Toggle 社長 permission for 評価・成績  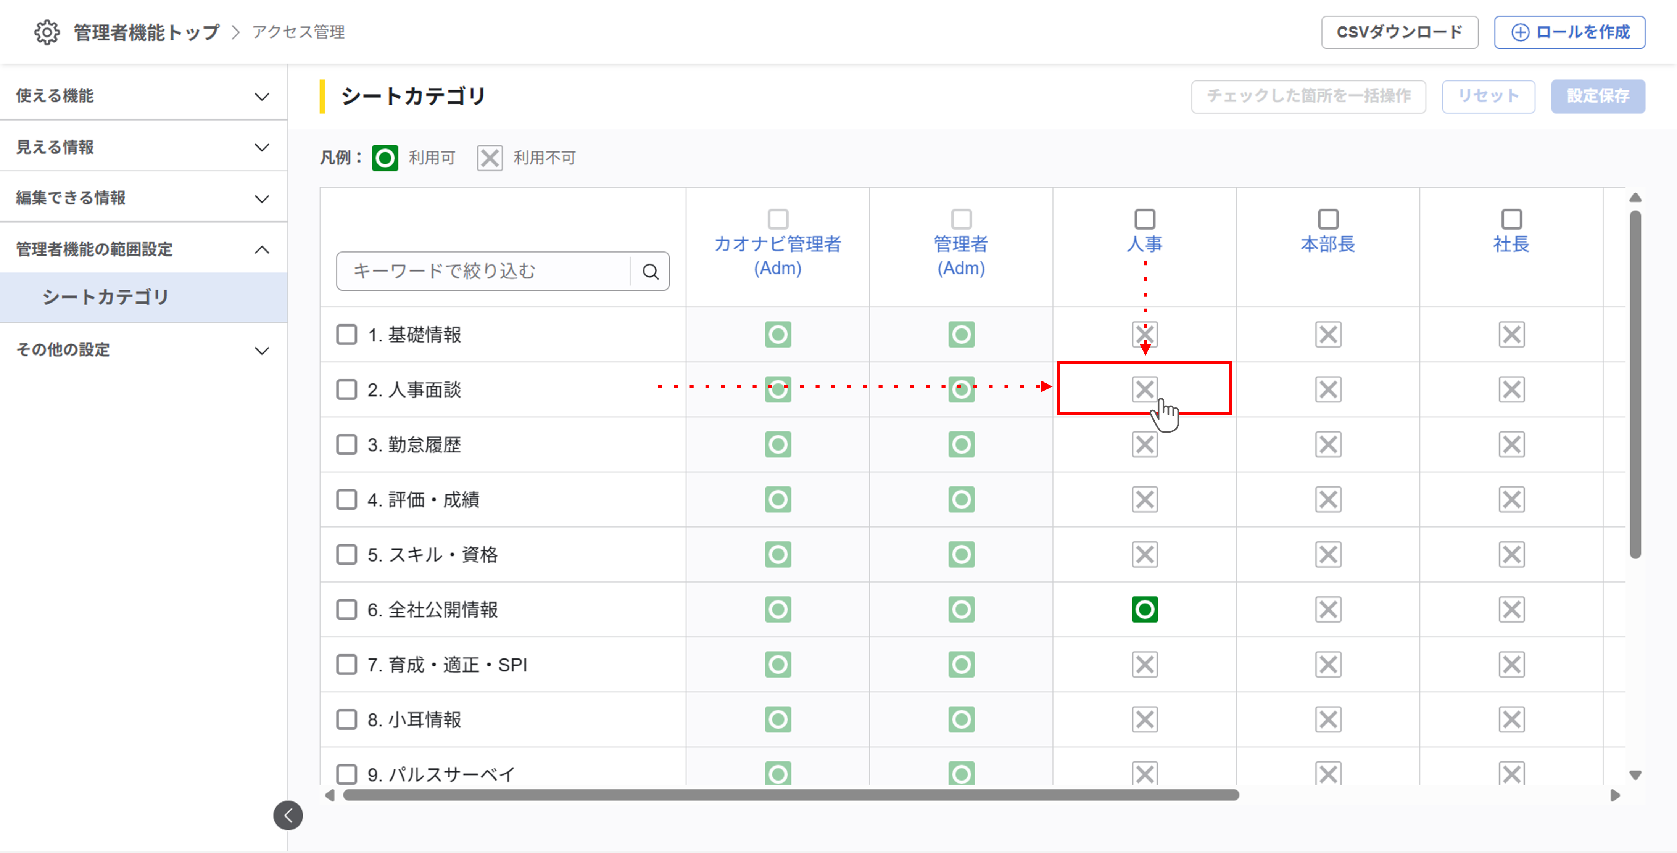click(1511, 500)
